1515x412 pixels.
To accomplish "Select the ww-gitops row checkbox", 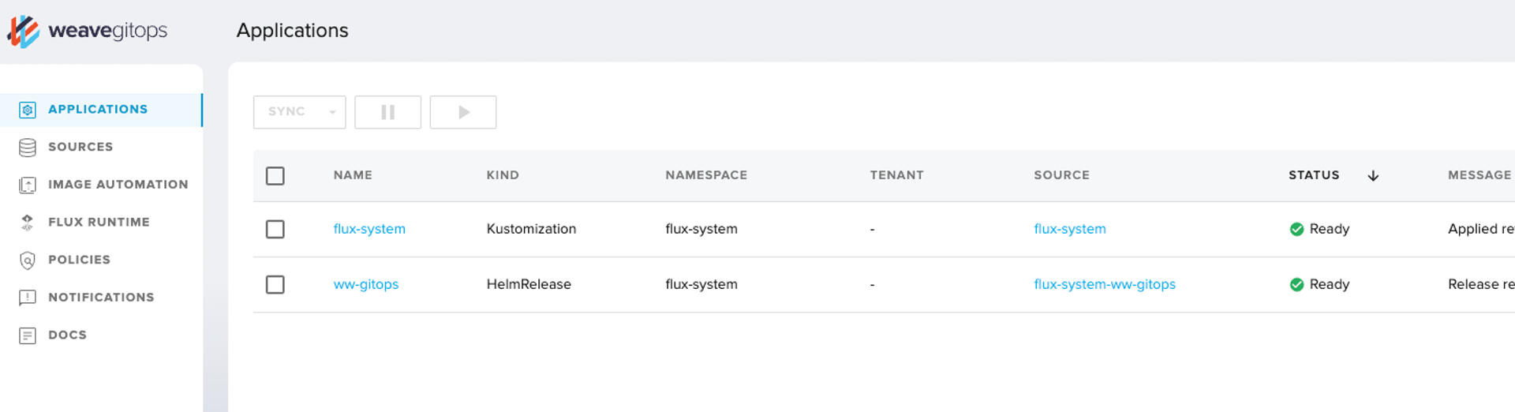I will pyautogui.click(x=275, y=285).
